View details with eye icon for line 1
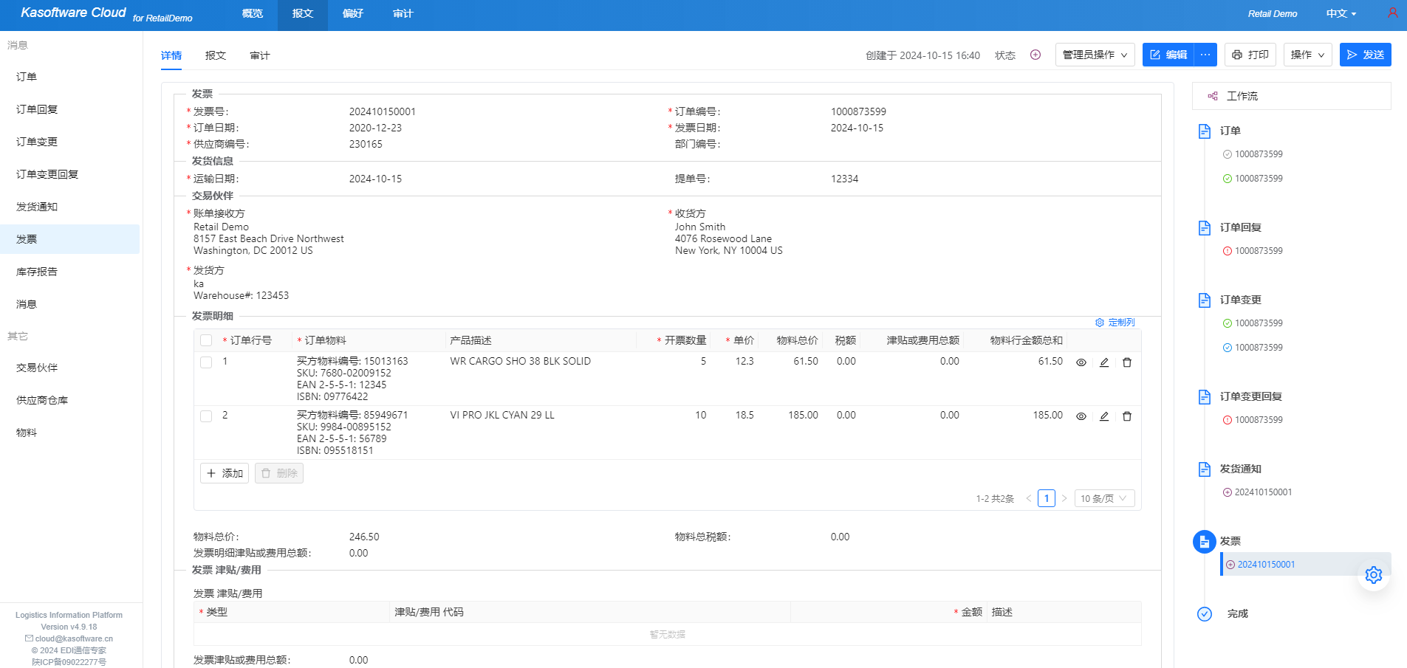 1081,362
